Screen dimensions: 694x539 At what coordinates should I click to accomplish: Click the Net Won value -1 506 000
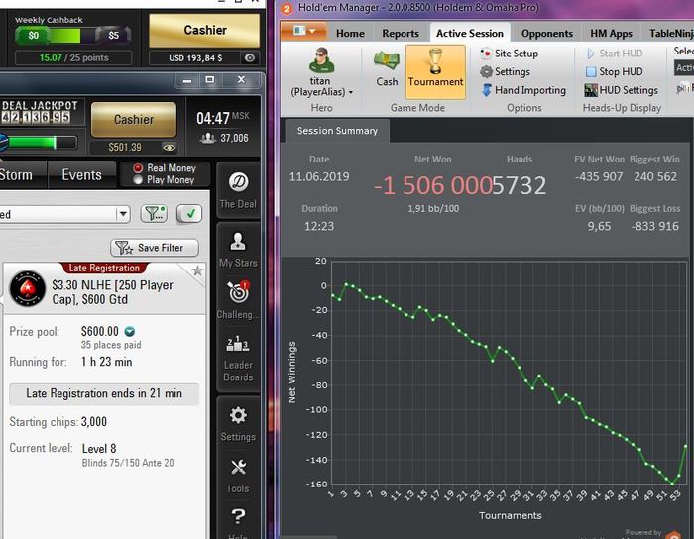(x=433, y=185)
